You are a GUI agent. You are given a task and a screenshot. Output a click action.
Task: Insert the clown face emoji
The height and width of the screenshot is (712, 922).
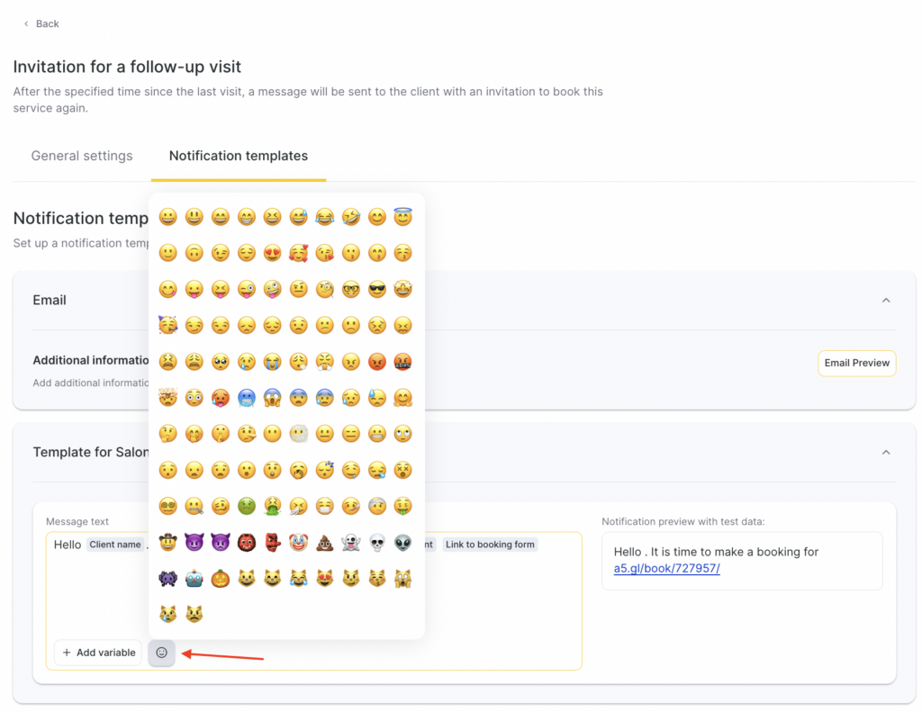[299, 543]
